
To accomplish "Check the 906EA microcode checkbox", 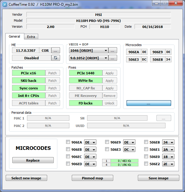I will point(68,142).
